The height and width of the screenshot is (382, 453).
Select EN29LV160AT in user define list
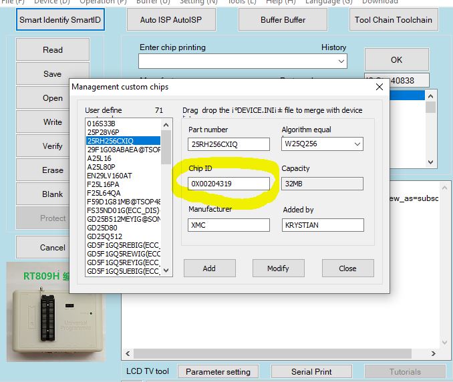coord(123,176)
